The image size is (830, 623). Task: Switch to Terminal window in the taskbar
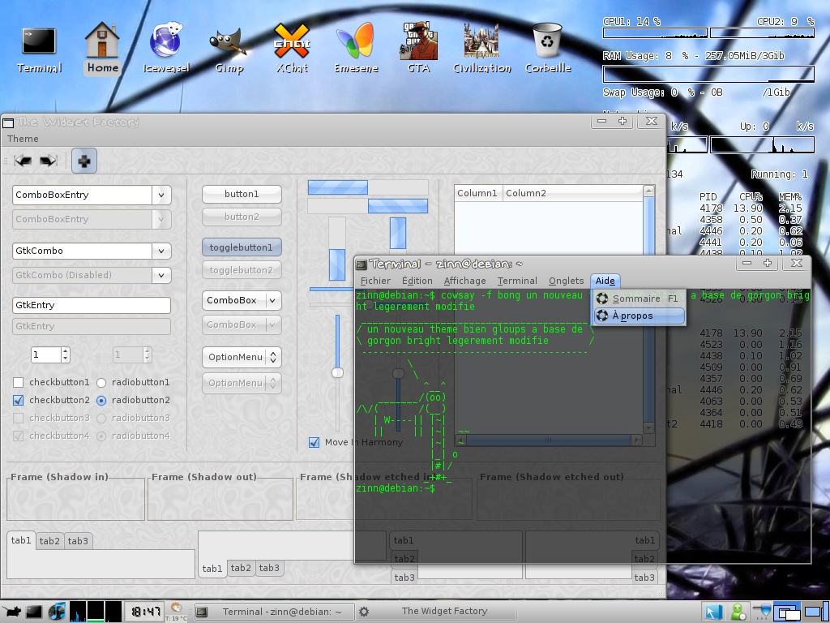(274, 612)
